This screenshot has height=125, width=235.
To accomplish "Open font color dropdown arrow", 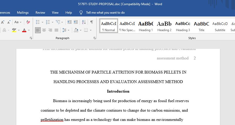I will (x=29, y=30).
